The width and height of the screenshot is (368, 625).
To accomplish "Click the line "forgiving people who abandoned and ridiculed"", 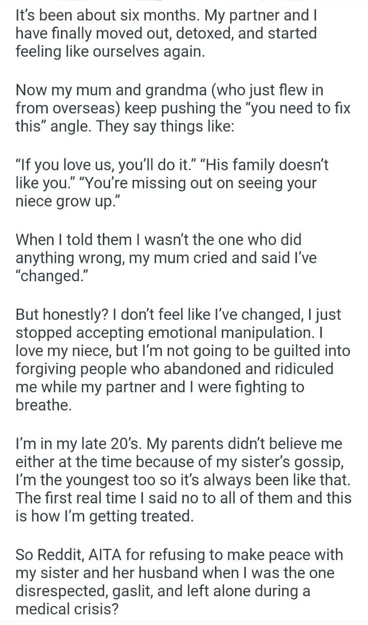I will pyautogui.click(x=174, y=370).
